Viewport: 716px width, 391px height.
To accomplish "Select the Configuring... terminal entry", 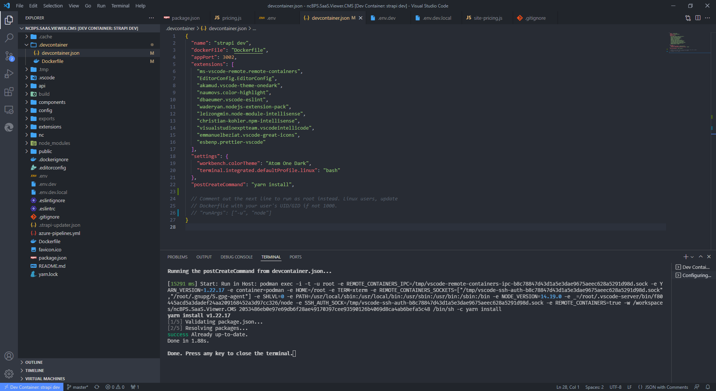I will (x=693, y=275).
